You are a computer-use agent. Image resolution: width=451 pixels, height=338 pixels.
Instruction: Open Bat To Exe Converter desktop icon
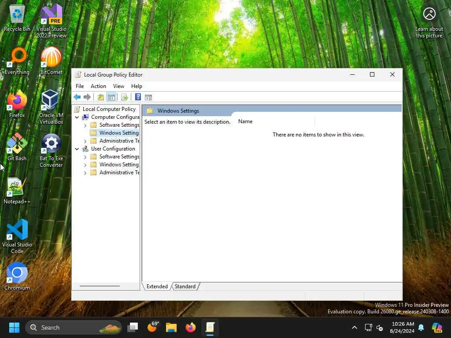[51, 151]
